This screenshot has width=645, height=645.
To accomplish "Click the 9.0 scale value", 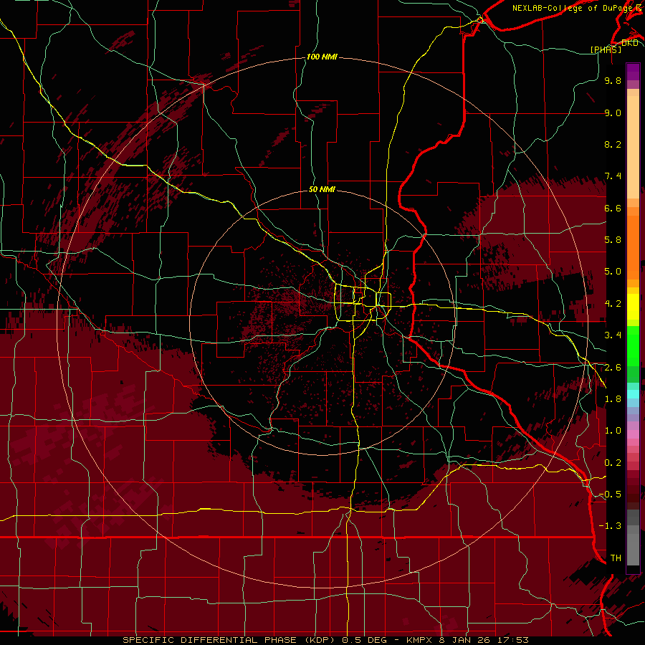I will click(x=613, y=113).
